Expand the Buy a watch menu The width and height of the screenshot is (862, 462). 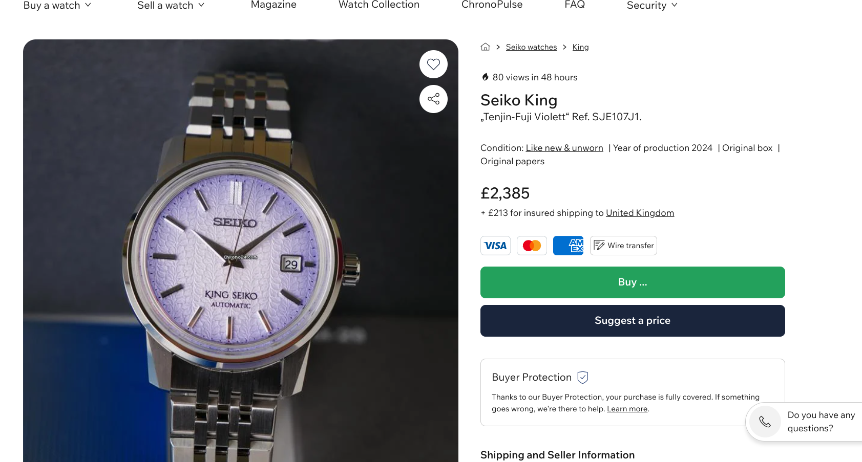pos(57,6)
